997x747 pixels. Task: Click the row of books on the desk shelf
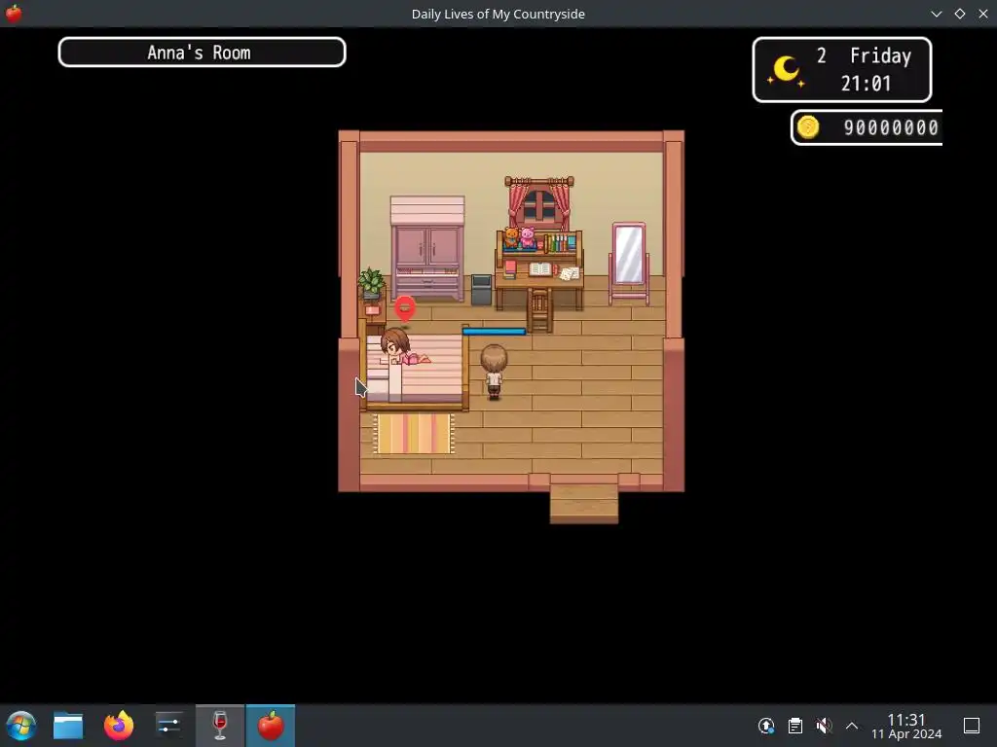[x=560, y=243]
